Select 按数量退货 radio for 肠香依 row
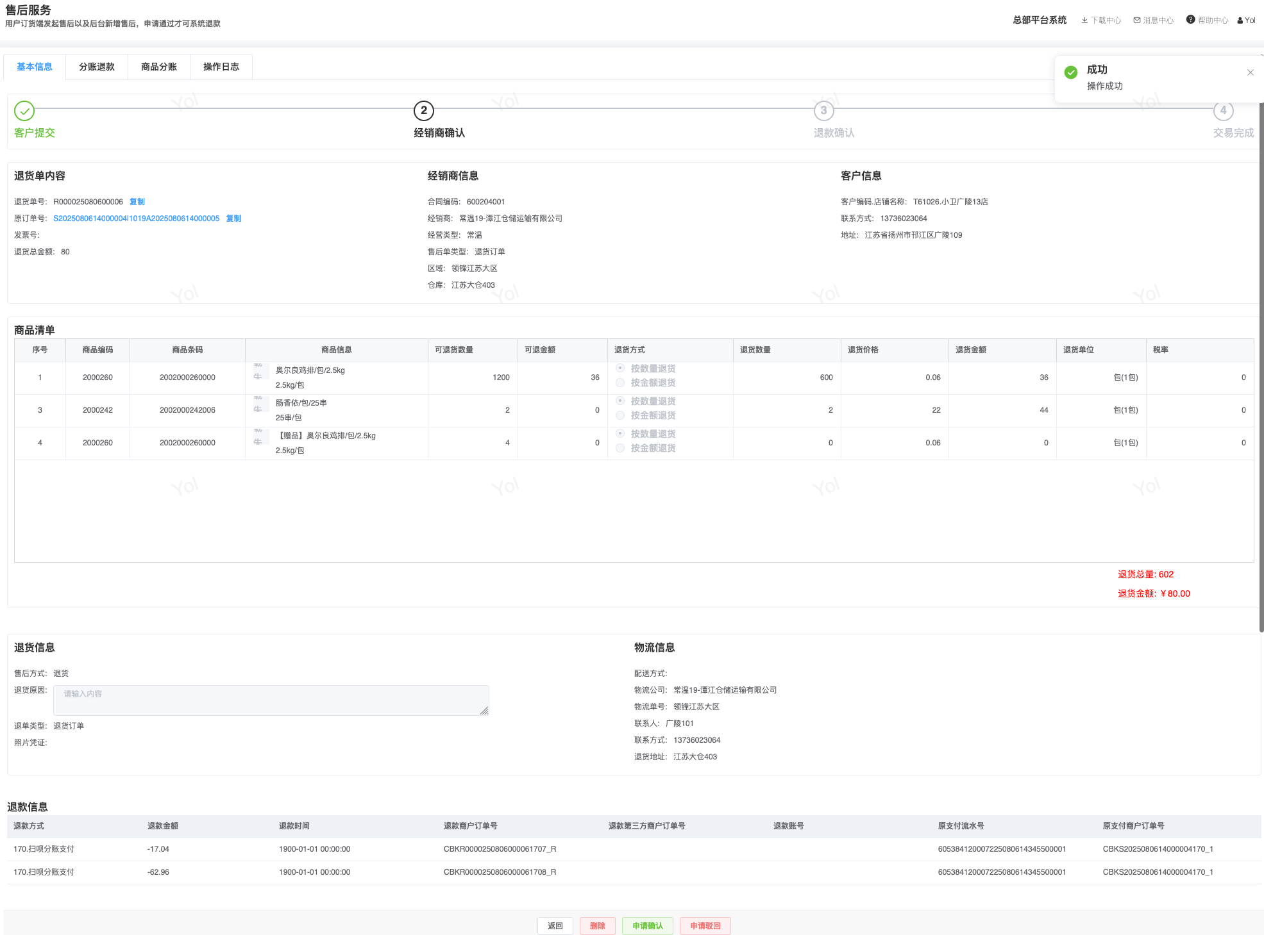 (620, 401)
